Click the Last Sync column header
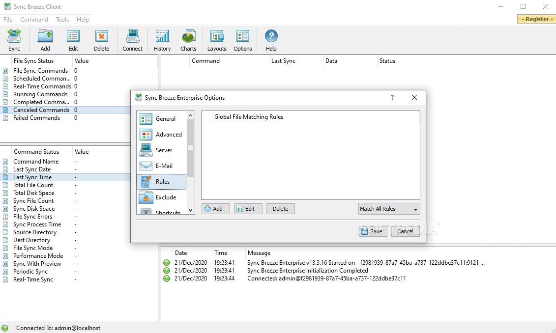Viewport: 556px width, 333px height. tap(296, 61)
